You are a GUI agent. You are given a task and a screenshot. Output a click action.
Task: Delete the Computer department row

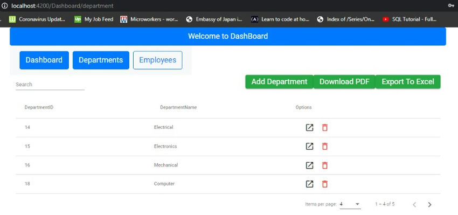pos(325,184)
